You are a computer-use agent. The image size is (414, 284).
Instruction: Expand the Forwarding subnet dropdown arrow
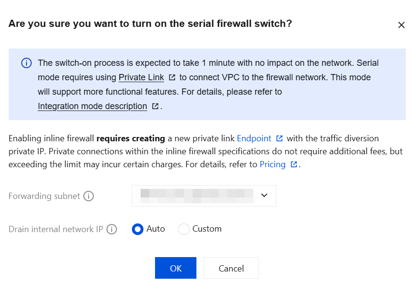(264, 196)
